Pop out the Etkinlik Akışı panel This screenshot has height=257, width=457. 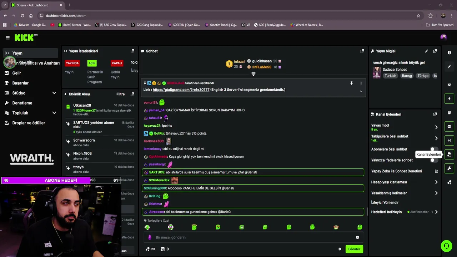tap(132, 94)
